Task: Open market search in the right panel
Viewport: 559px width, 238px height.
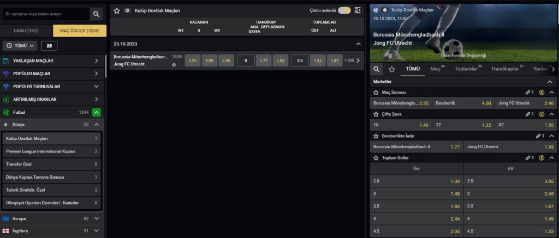Action: pos(376,69)
